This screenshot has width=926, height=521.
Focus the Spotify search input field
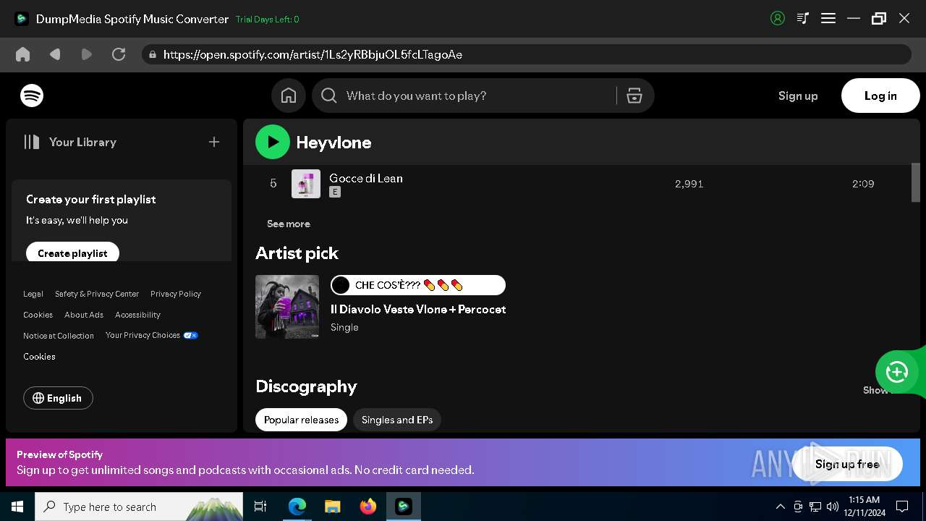[x=477, y=96]
